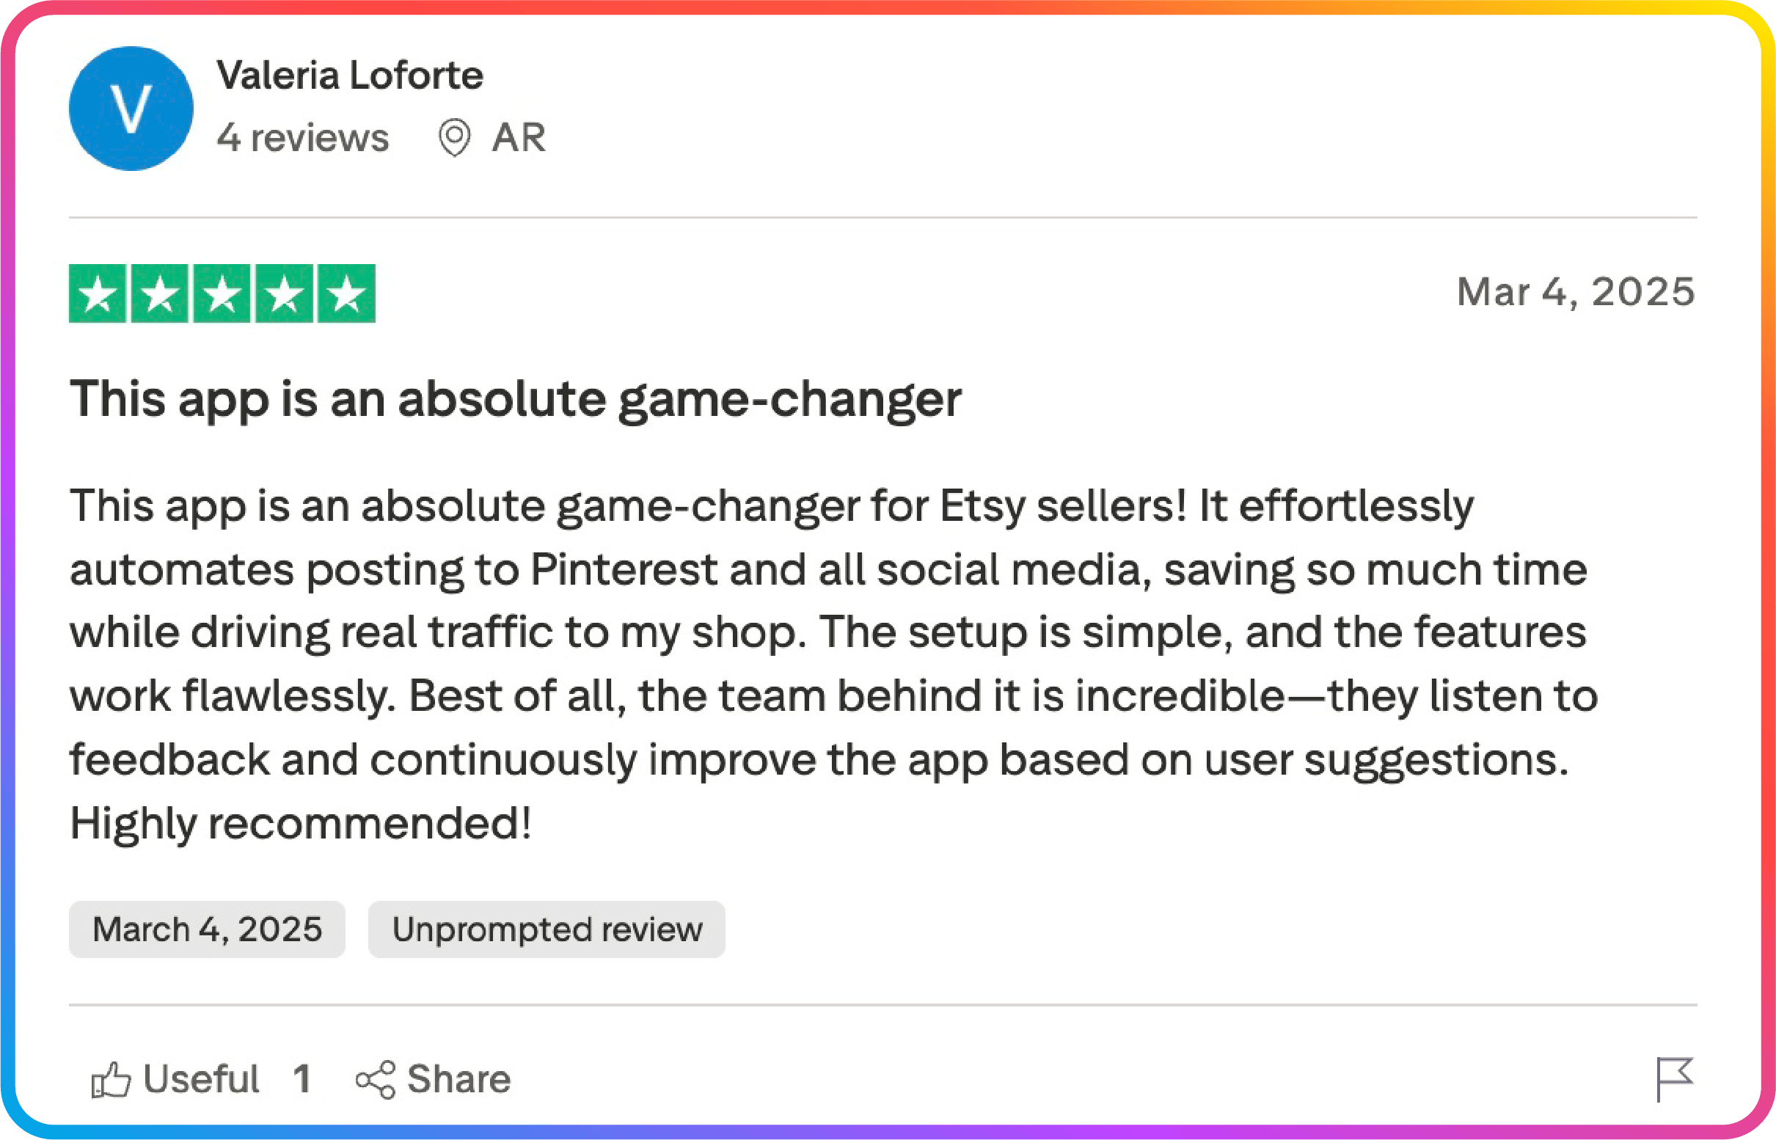Report the review with the flag icon
Screen dimensions: 1776x1140
click(1674, 1078)
